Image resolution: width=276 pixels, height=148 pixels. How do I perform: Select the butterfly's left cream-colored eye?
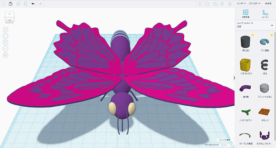click(x=112, y=108)
